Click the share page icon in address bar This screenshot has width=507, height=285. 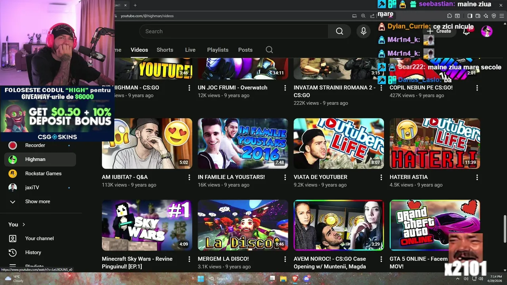[372, 16]
